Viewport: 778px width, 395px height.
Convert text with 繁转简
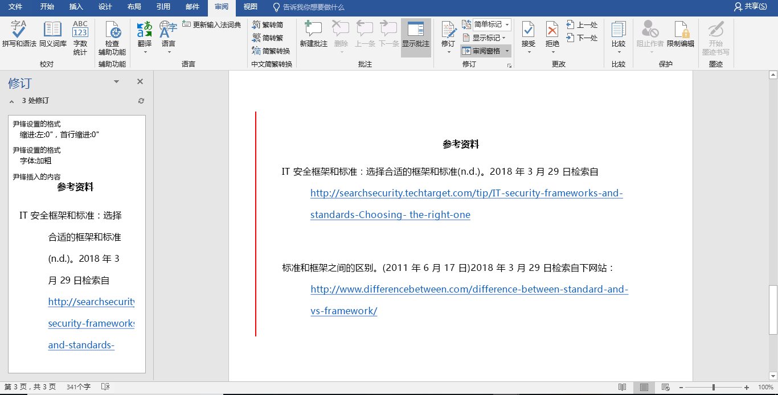coord(268,24)
